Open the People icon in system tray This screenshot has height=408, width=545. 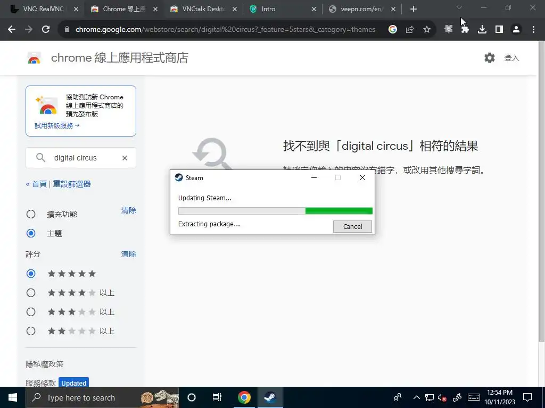coord(397,397)
